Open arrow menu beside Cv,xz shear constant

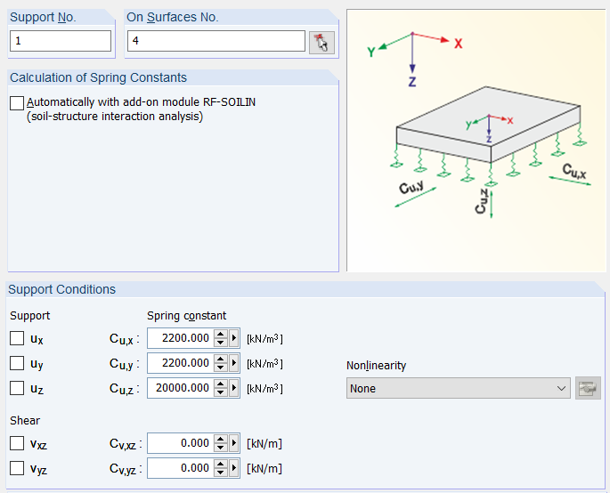(x=235, y=443)
